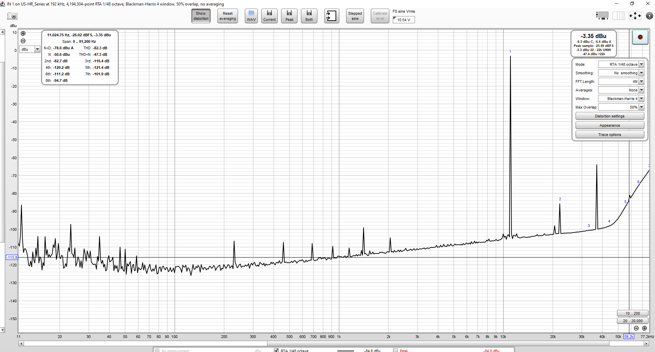This screenshot has height=352, width=655.
Task: Toggle the Show distortion button
Action: pyautogui.click(x=201, y=16)
